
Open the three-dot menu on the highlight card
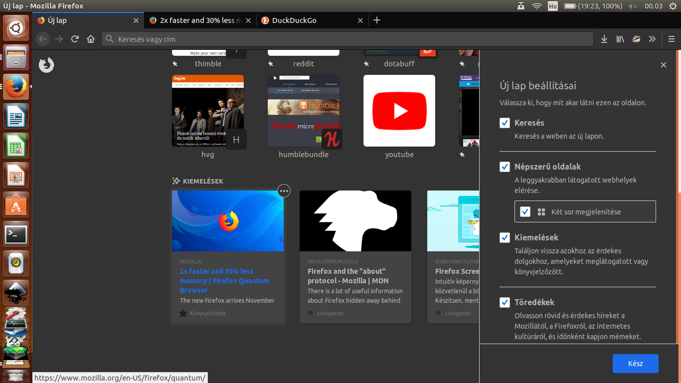pos(284,191)
